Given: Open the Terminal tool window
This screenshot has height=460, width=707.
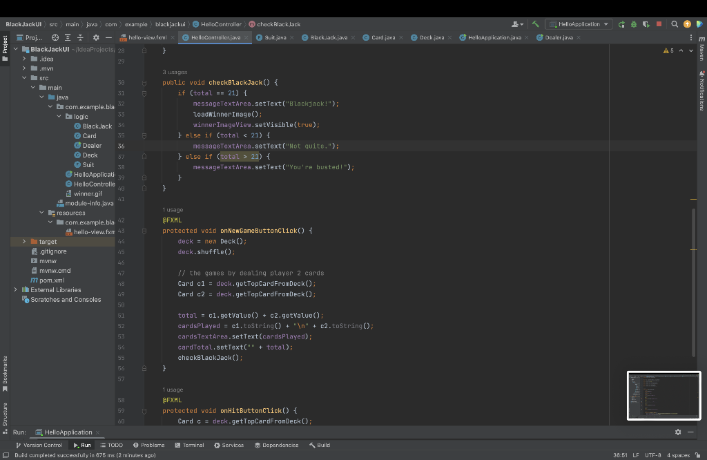Looking at the screenshot, I should (x=189, y=445).
